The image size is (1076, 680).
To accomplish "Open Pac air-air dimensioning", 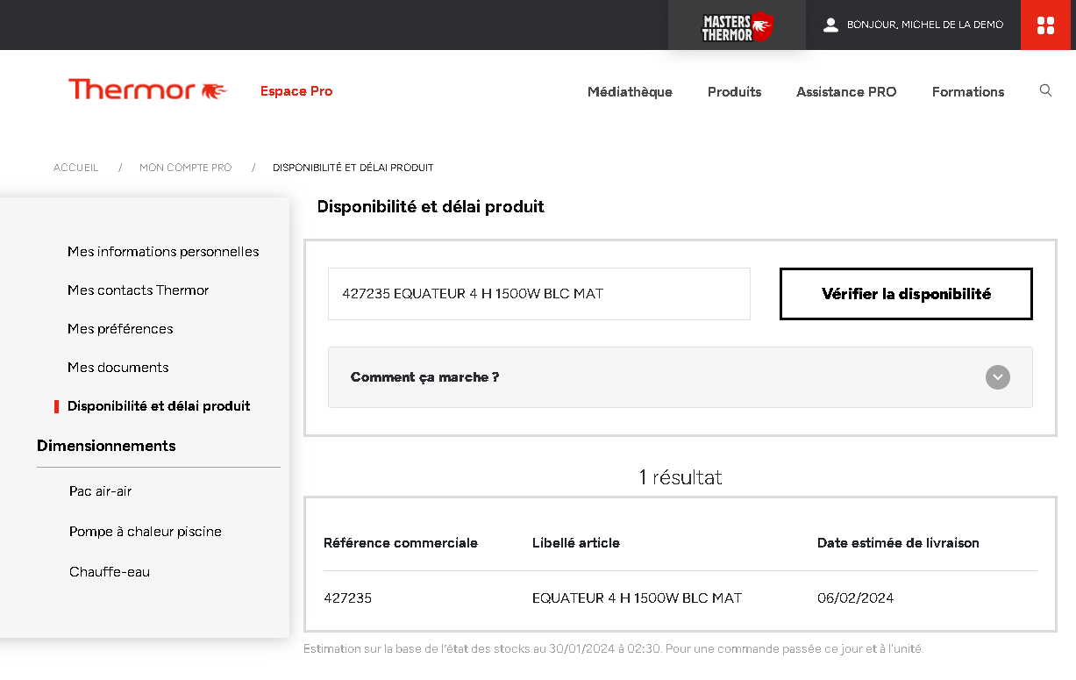I will click(101, 491).
